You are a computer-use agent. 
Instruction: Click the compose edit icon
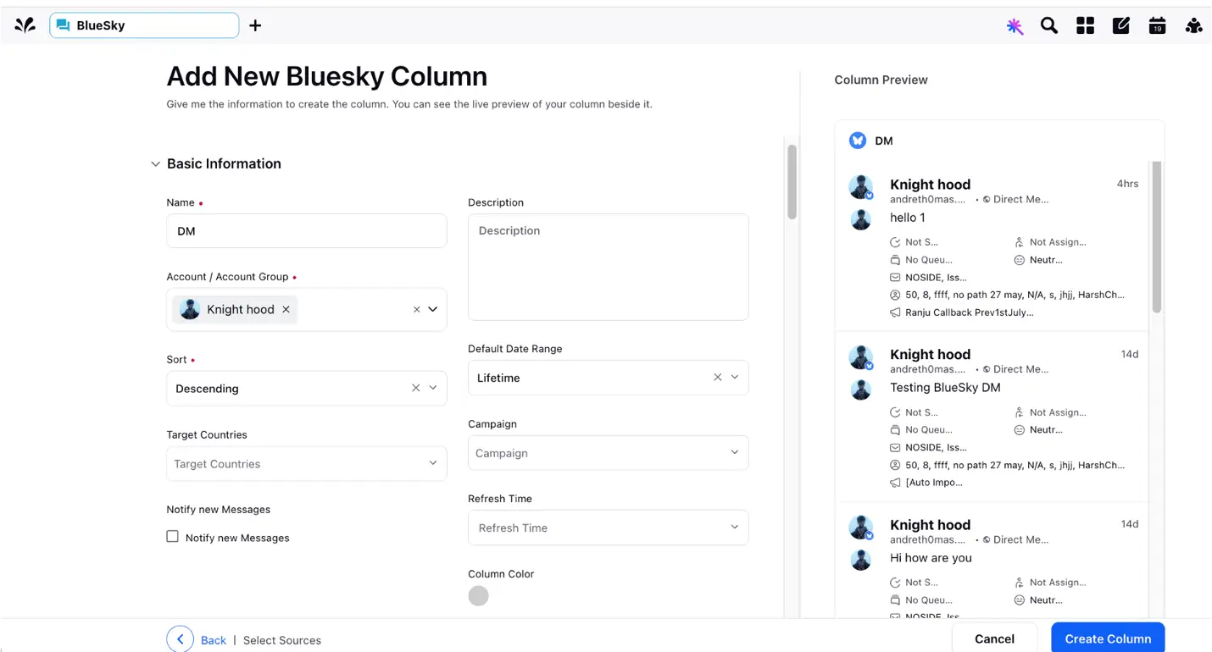[x=1121, y=25]
